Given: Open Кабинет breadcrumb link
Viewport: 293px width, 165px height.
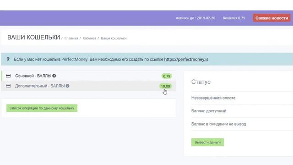Looking at the screenshot, I should (x=89, y=38).
